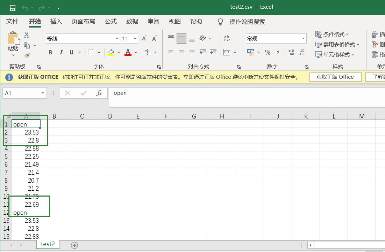Switch to the 公式 formulas tab
Image resolution: width=385 pixels, height=252 pixels.
[x=111, y=22]
